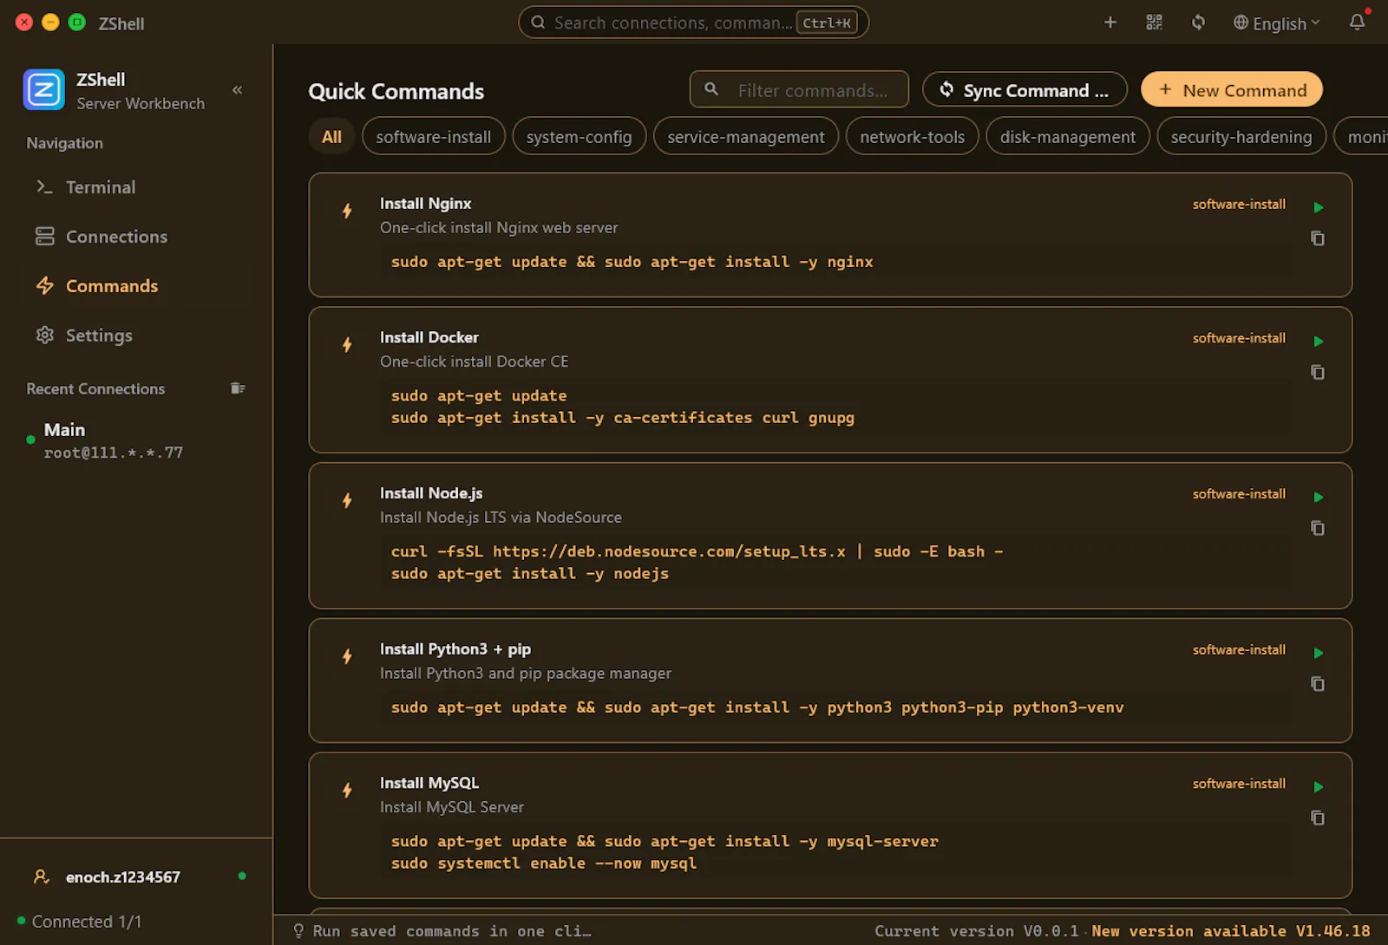Click Current version V0.0.1 in status bar
This screenshot has width=1388, height=945.
[x=976, y=931]
